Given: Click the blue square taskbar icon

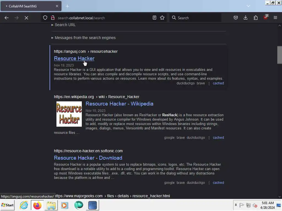Looking at the screenshot, I should click(93, 205).
